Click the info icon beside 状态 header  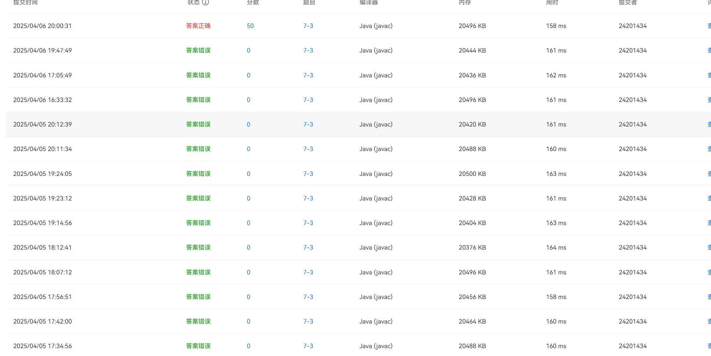(x=205, y=3)
